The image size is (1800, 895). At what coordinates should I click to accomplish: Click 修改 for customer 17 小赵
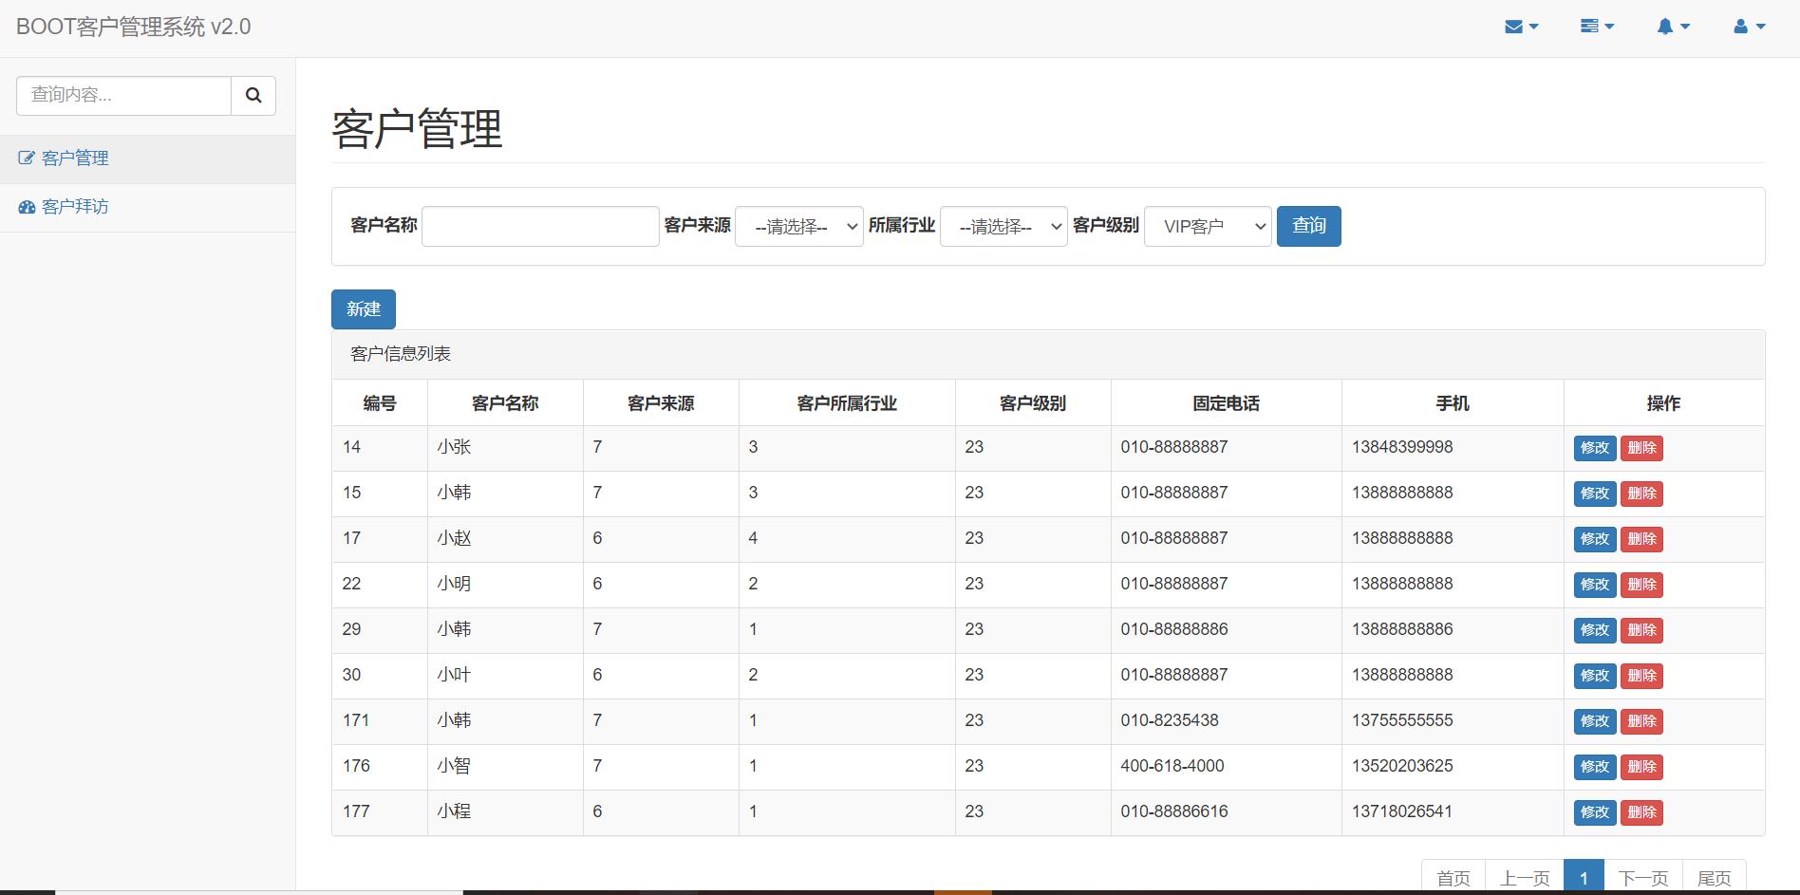[1595, 539]
